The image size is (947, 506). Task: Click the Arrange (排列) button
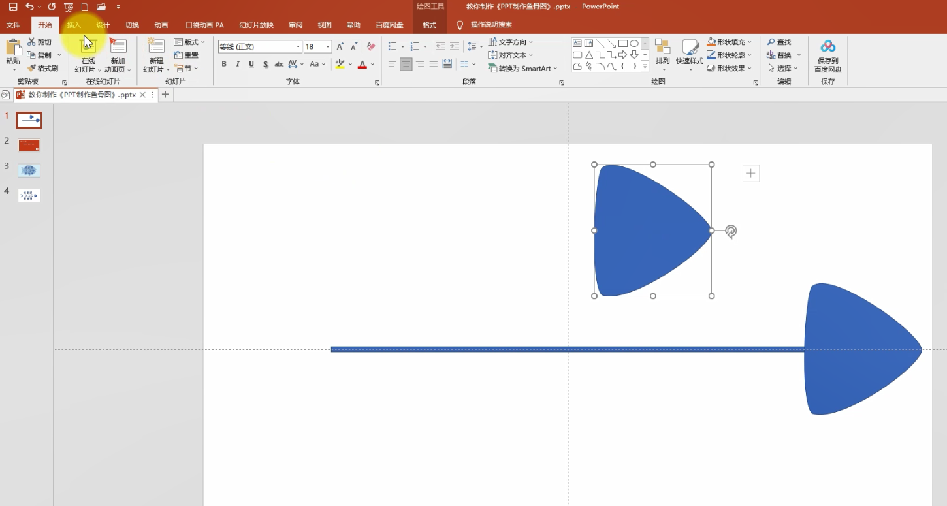coord(663,55)
